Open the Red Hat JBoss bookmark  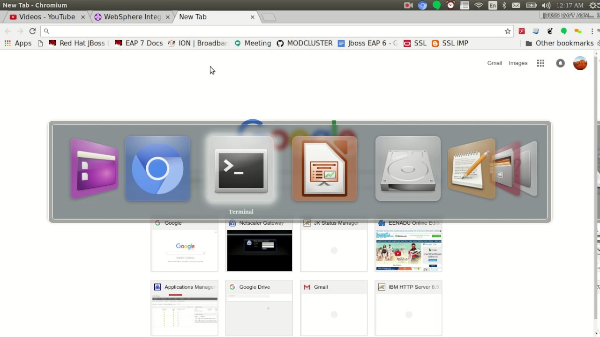[78, 43]
